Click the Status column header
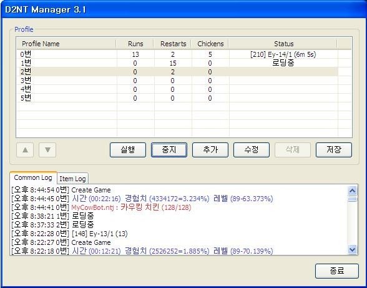Image resolution: width=367 pixels, height=288 pixels. [283, 44]
